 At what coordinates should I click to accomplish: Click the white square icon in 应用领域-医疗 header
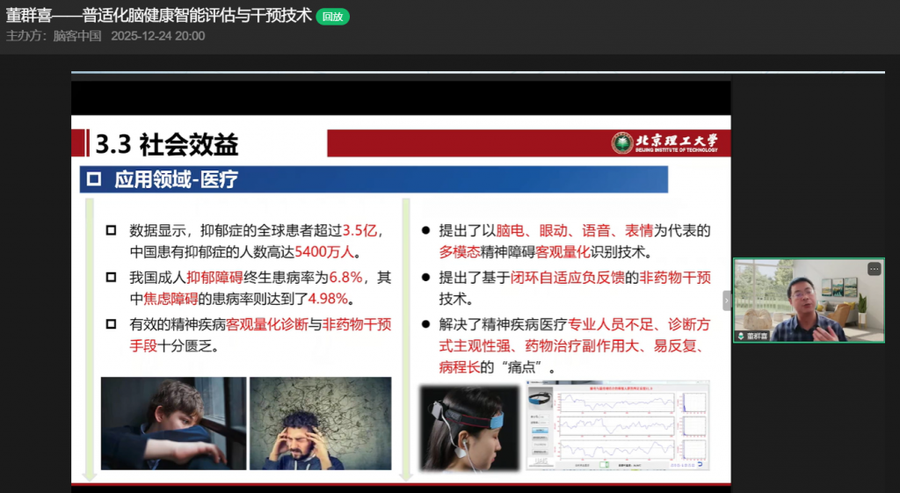[94, 180]
